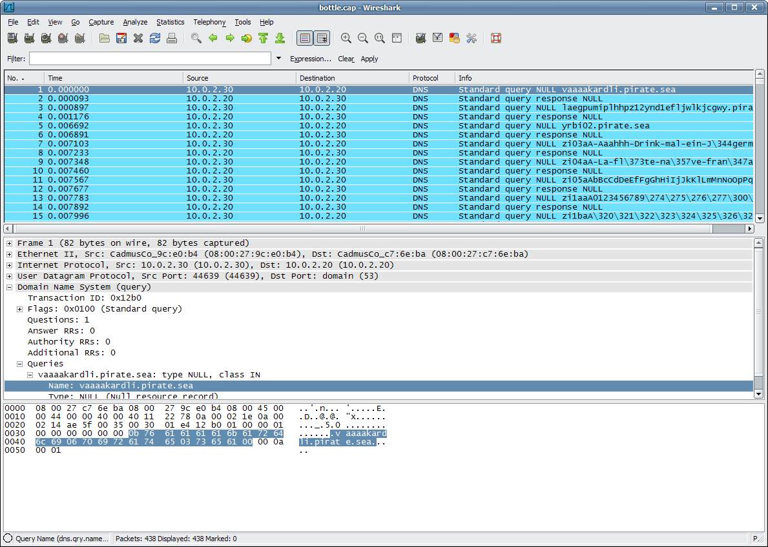The image size is (768, 547).
Task: Click the Zoom in icon
Action: click(346, 39)
